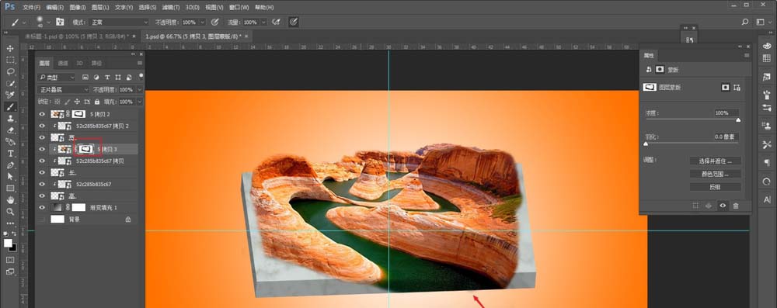Select the Rectangular Marquee tool
The image size is (777, 308).
10,60
